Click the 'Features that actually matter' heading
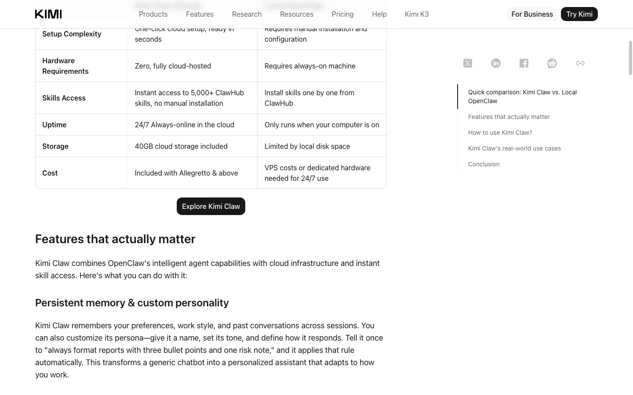633x395 pixels. (115, 239)
